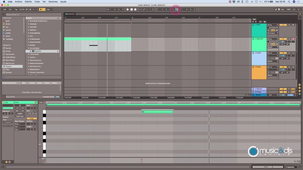Click the Dropbox menu bar icon
Viewport: 303px width, 170px height.
(x=234, y=2)
